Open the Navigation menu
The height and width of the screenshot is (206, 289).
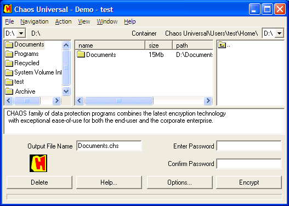point(35,21)
